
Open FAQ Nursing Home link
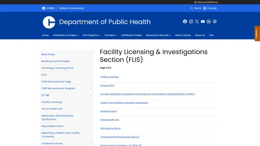110,128
